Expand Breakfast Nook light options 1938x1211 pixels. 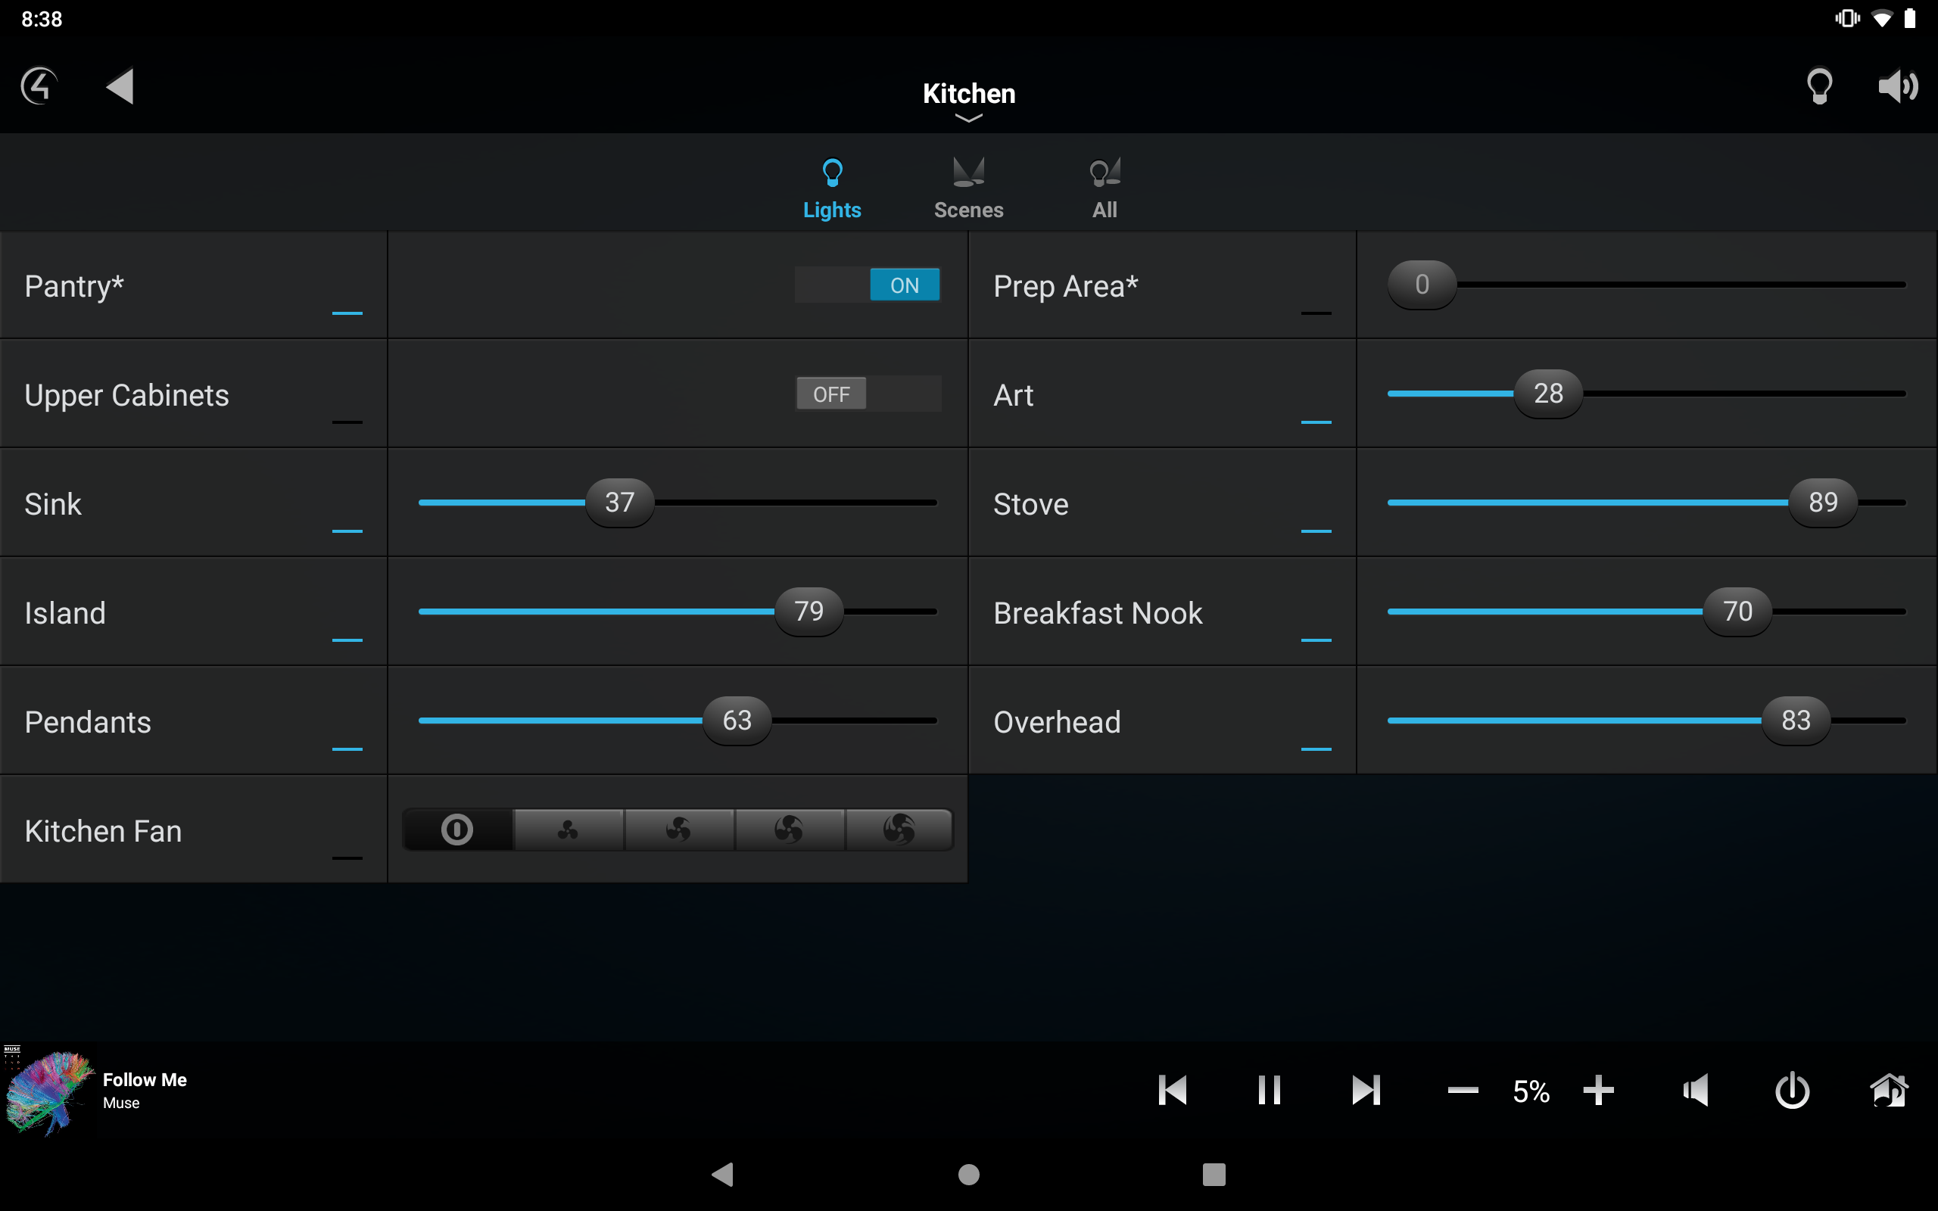coord(1316,641)
